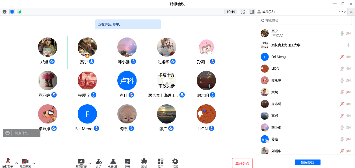Check the green network signal bars icon
This screenshot has height=168, width=355.
pyautogui.click(x=20, y=12)
